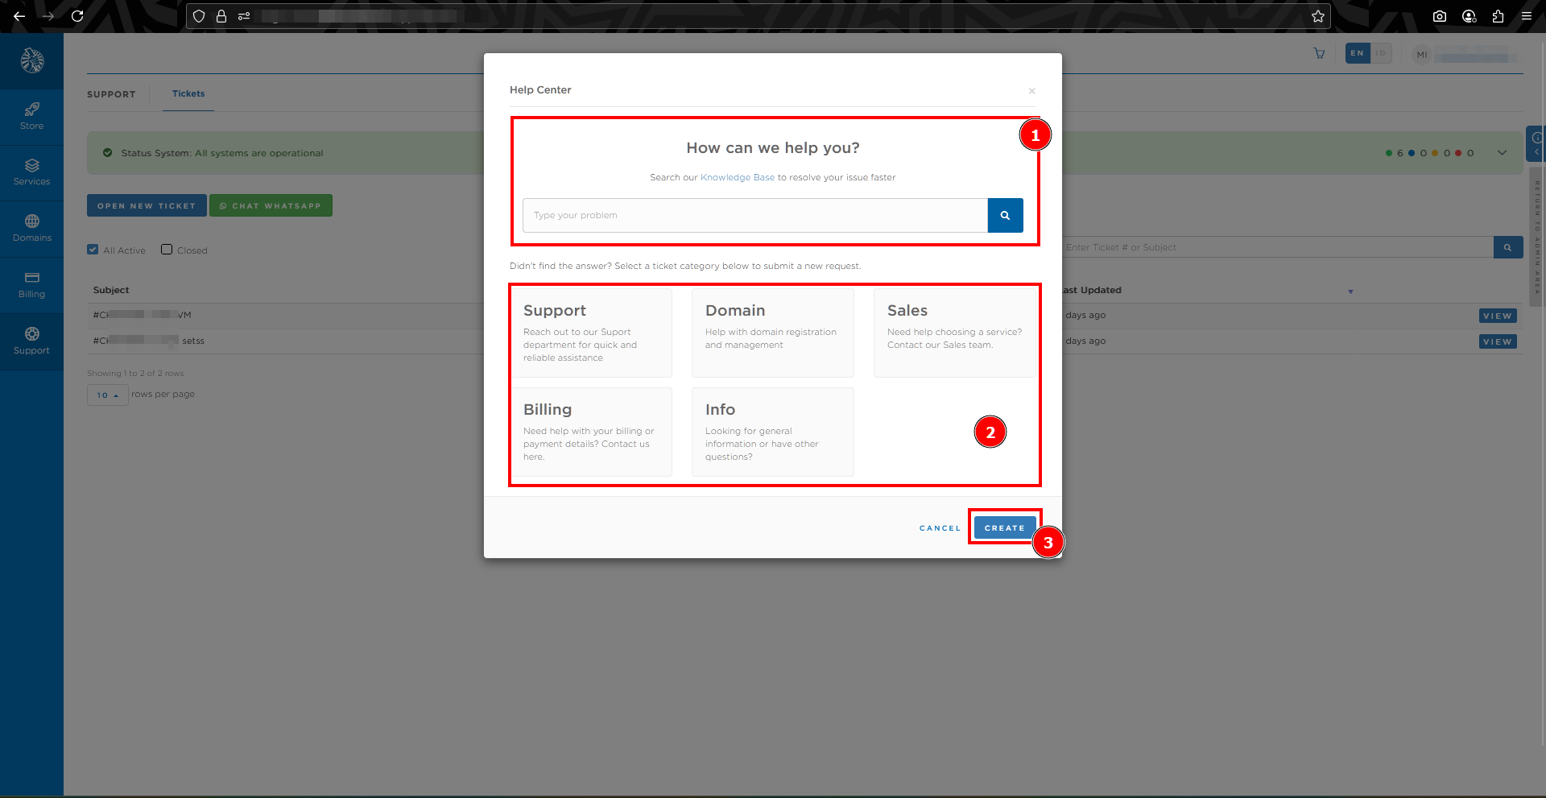Viewport: 1546px width, 798px height.
Task: Expand the system status chevron
Action: [x=1502, y=153]
